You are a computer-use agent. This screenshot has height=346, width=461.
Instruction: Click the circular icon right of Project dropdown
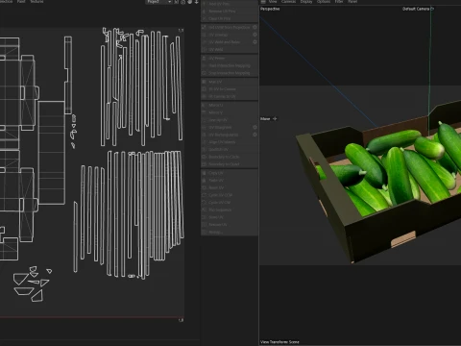[182, 2]
